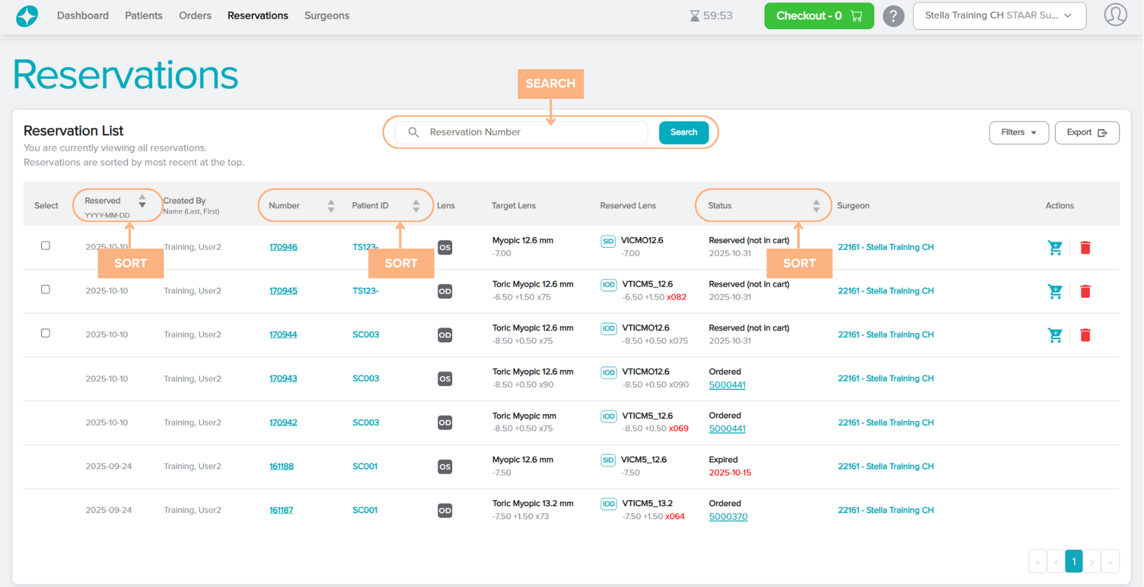Image resolution: width=1144 pixels, height=587 pixels.
Task: Click the cart icon for reservation 170944
Action: (1055, 335)
